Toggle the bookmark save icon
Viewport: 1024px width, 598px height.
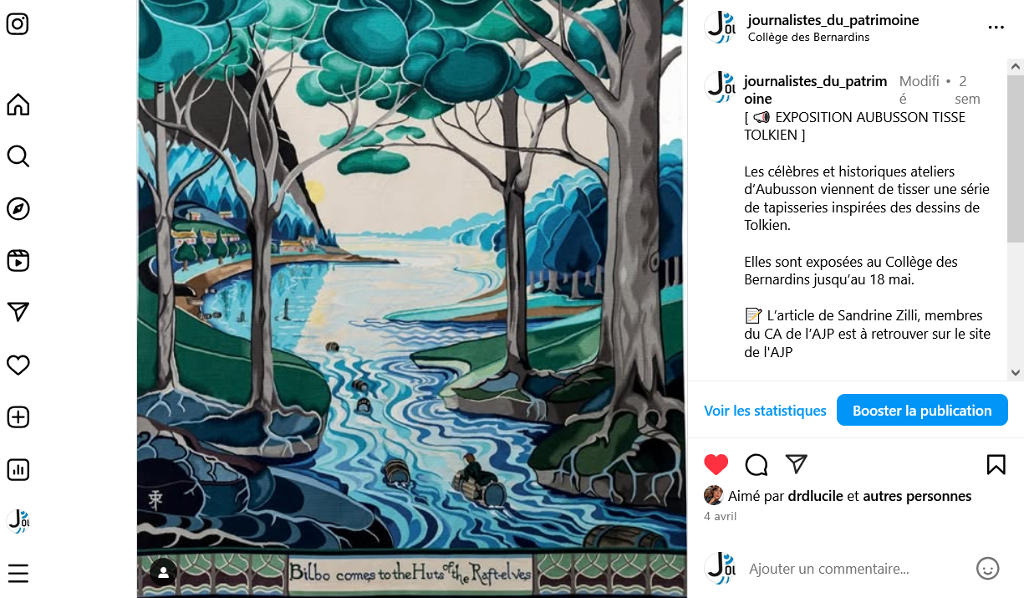tap(996, 465)
